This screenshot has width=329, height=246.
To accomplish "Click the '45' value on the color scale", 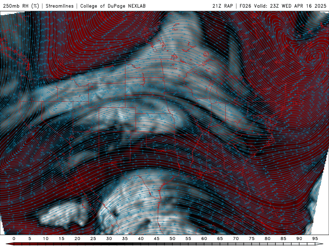I will pyautogui.click(x=157, y=239).
